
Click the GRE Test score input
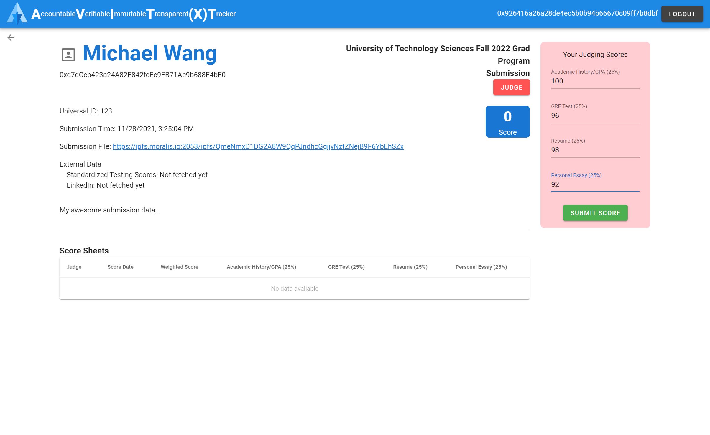(x=595, y=116)
